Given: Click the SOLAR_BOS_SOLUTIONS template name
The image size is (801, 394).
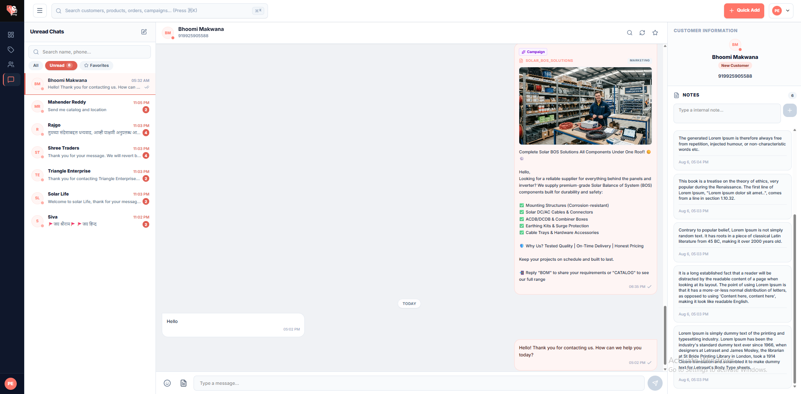Looking at the screenshot, I should click(x=549, y=61).
